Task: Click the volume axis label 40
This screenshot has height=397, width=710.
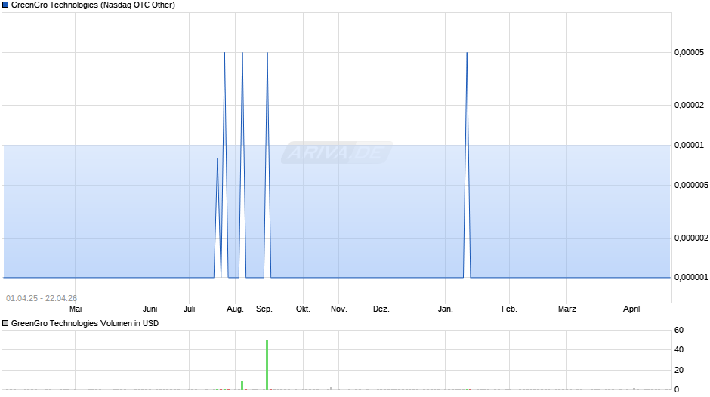Action: click(x=679, y=350)
